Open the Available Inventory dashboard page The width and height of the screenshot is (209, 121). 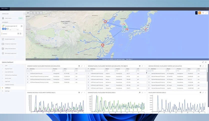click(9, 85)
